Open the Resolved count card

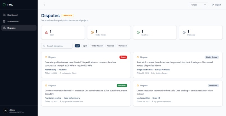pyautogui.click(x=155, y=32)
